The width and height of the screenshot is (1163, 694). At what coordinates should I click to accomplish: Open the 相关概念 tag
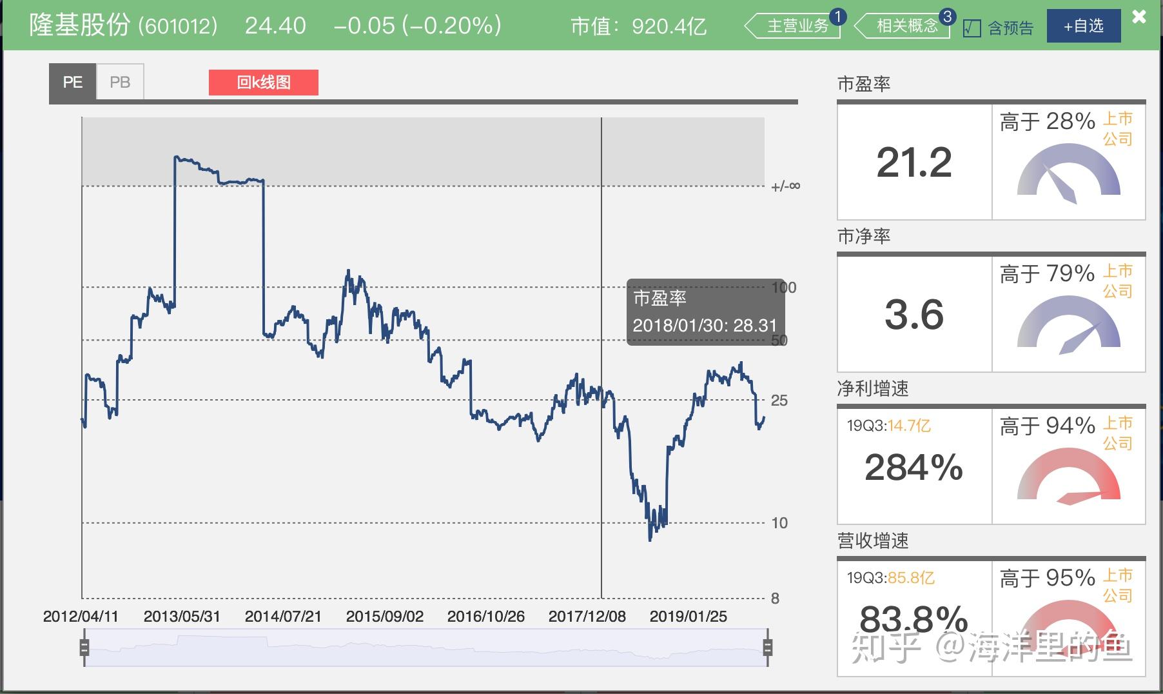click(903, 26)
